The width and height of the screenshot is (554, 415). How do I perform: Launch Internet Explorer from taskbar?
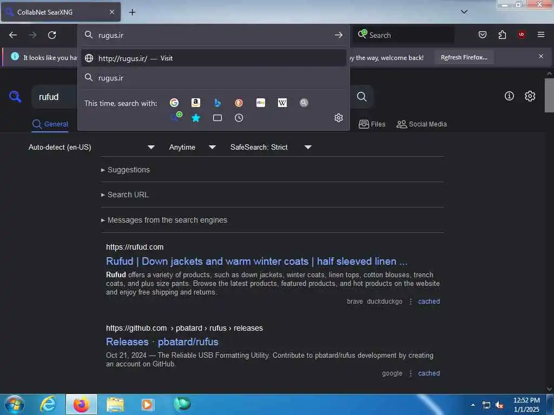click(48, 404)
